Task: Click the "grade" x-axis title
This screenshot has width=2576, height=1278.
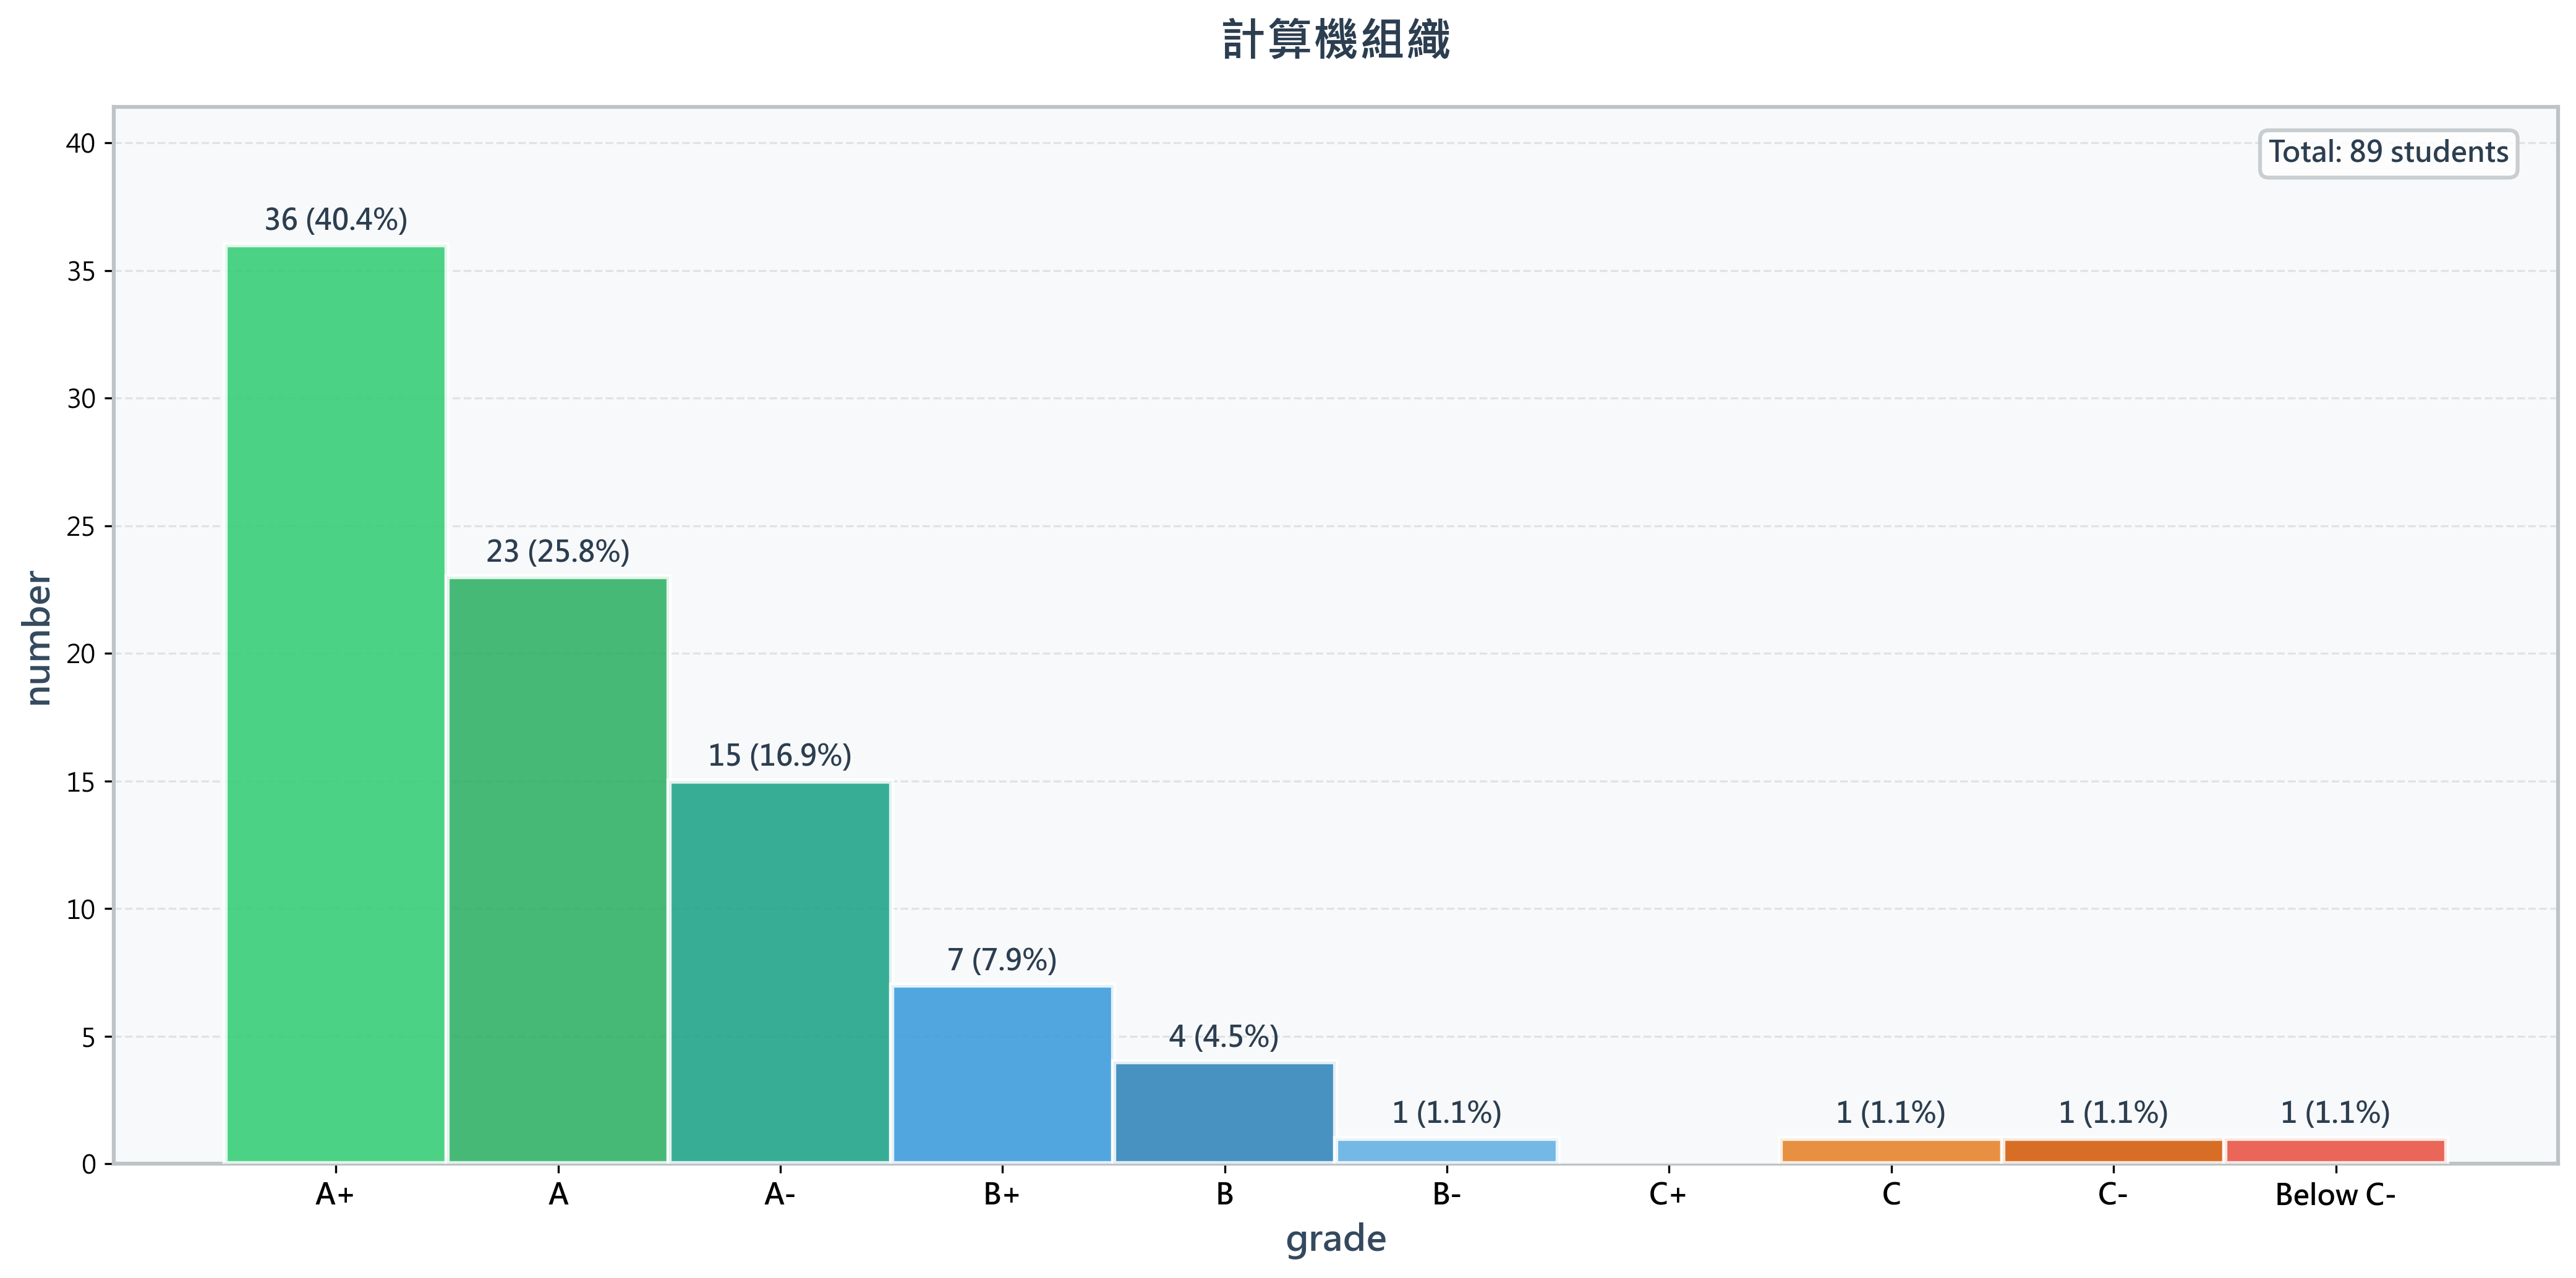Action: coord(1336,1239)
